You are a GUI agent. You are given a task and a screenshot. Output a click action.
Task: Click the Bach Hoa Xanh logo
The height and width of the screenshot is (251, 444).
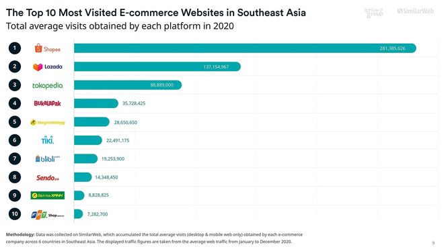48,195
